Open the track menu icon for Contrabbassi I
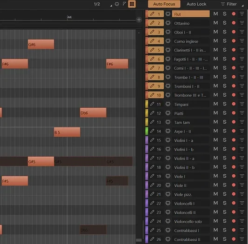248x244 pixels. [x=242, y=230]
